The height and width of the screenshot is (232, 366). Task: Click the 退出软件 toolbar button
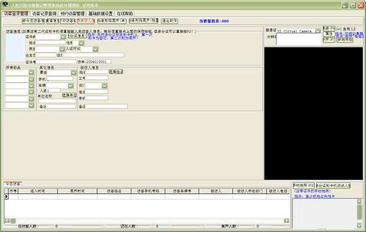[170, 21]
